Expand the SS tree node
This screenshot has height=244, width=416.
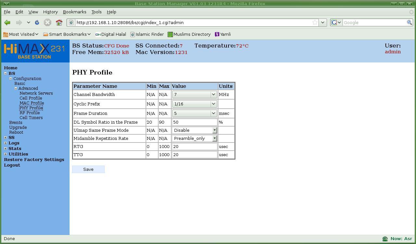(5, 138)
